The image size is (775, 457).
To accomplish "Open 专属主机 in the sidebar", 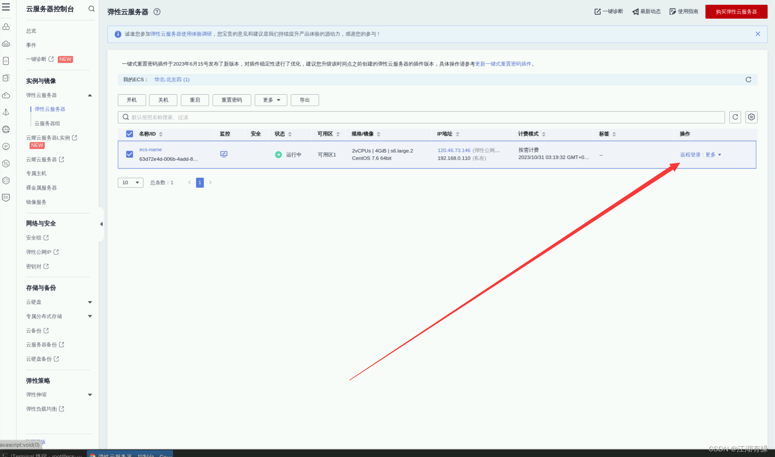I will click(36, 173).
